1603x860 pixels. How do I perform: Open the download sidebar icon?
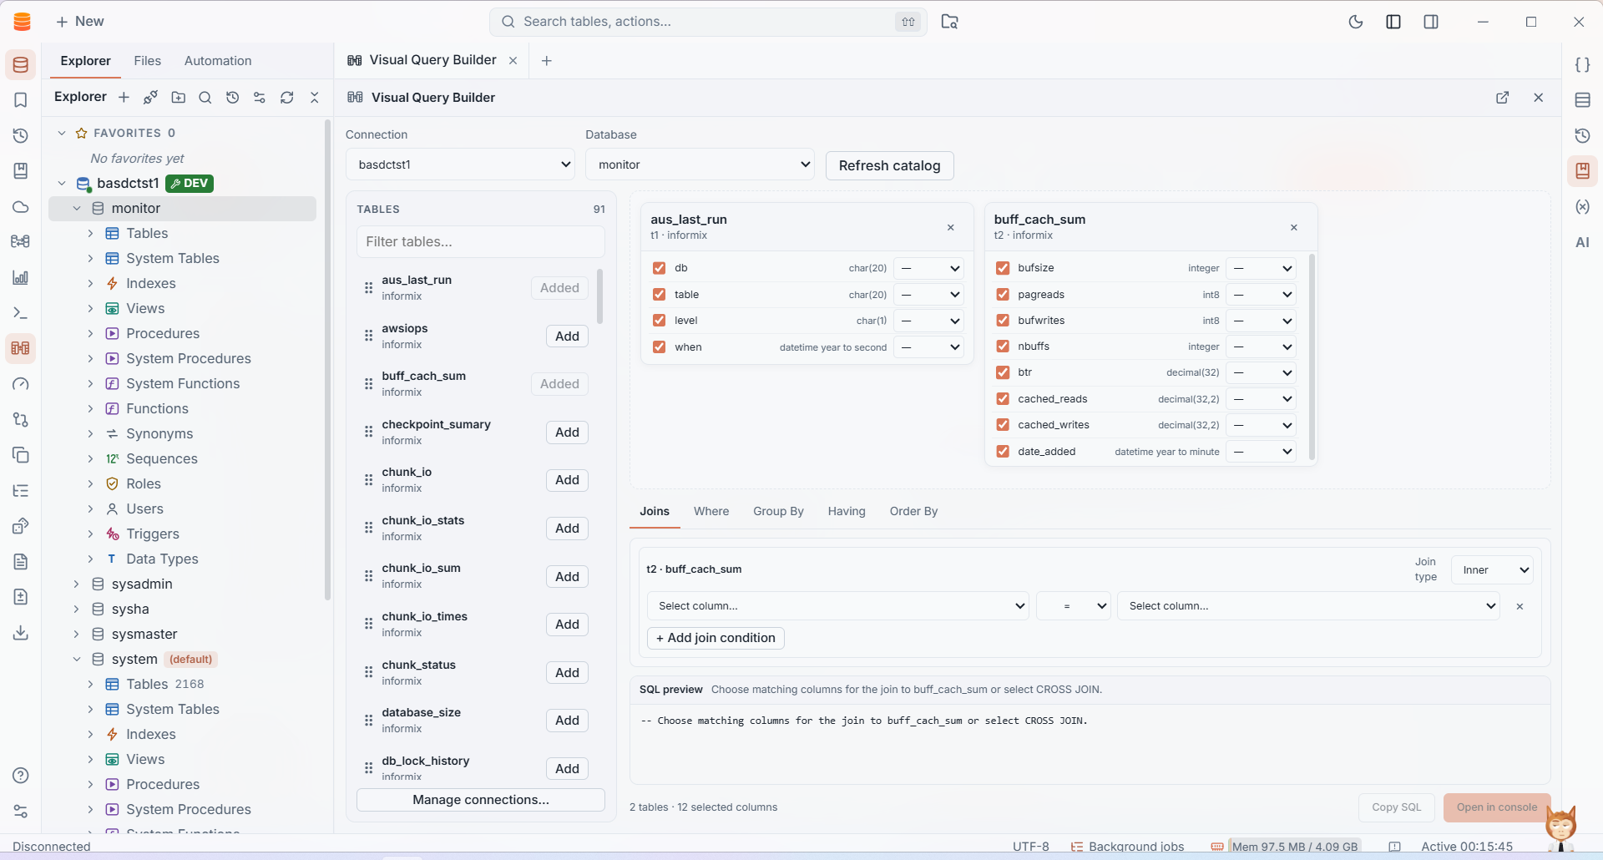21,632
